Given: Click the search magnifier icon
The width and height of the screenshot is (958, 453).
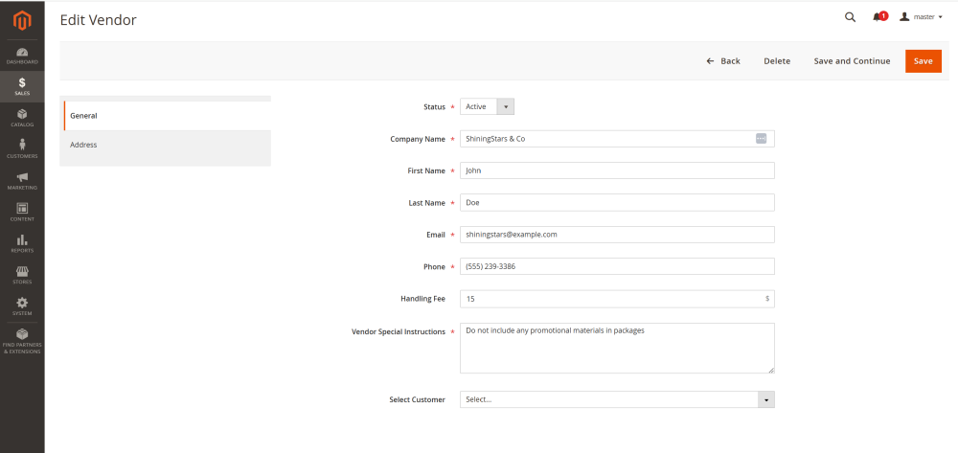Looking at the screenshot, I should [x=850, y=17].
